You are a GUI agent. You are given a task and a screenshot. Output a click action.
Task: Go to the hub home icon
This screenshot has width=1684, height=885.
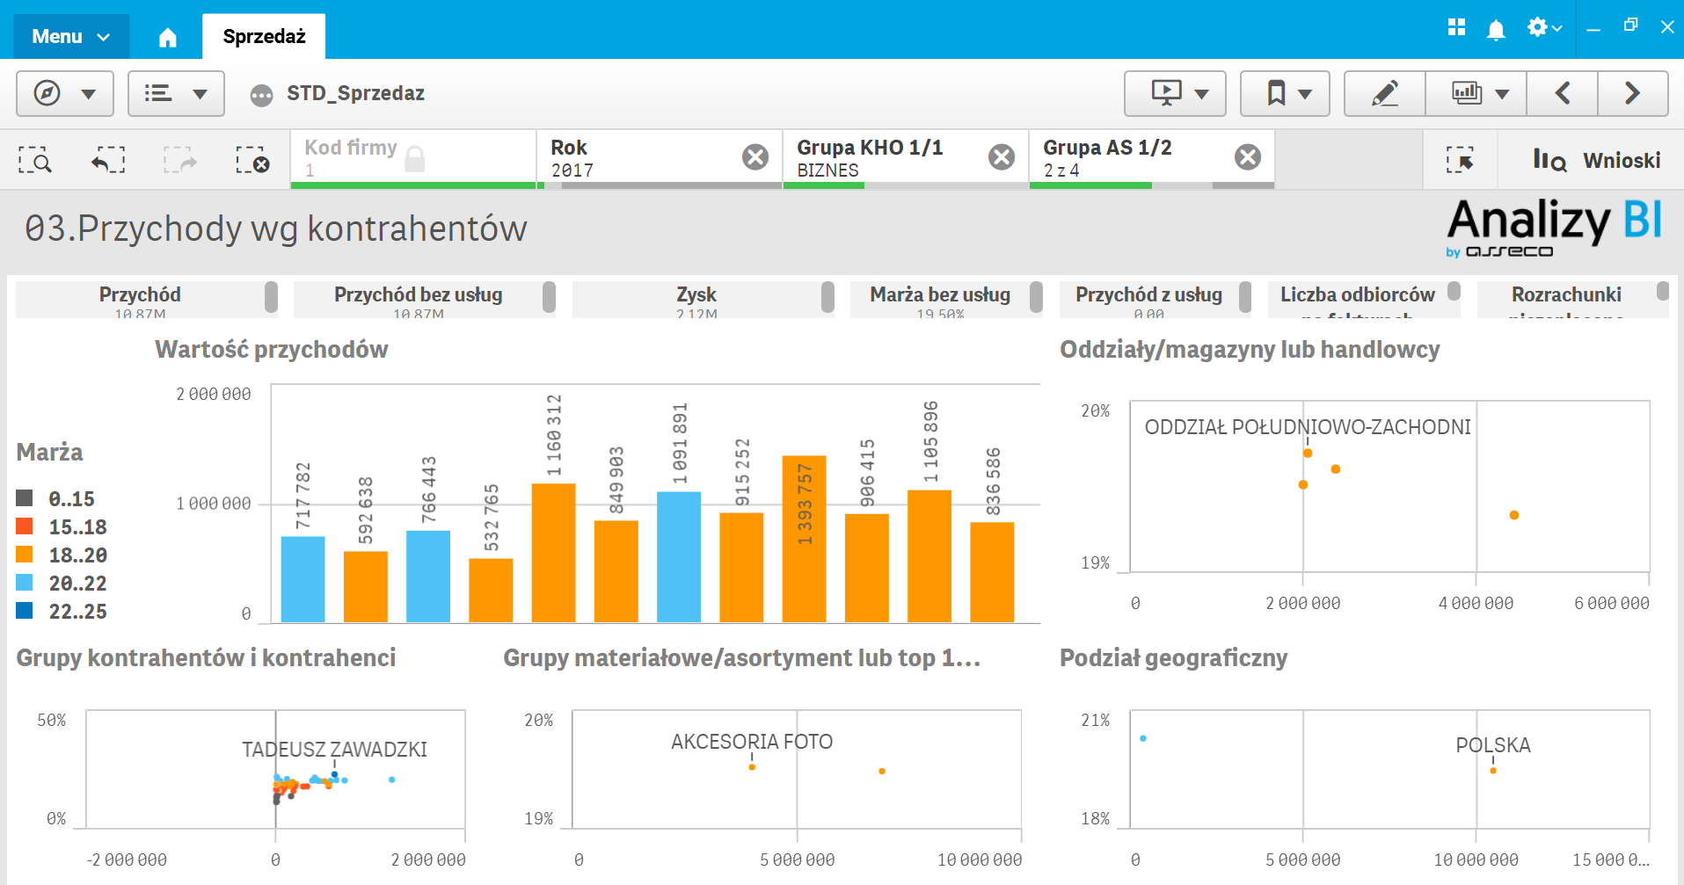pos(167,37)
